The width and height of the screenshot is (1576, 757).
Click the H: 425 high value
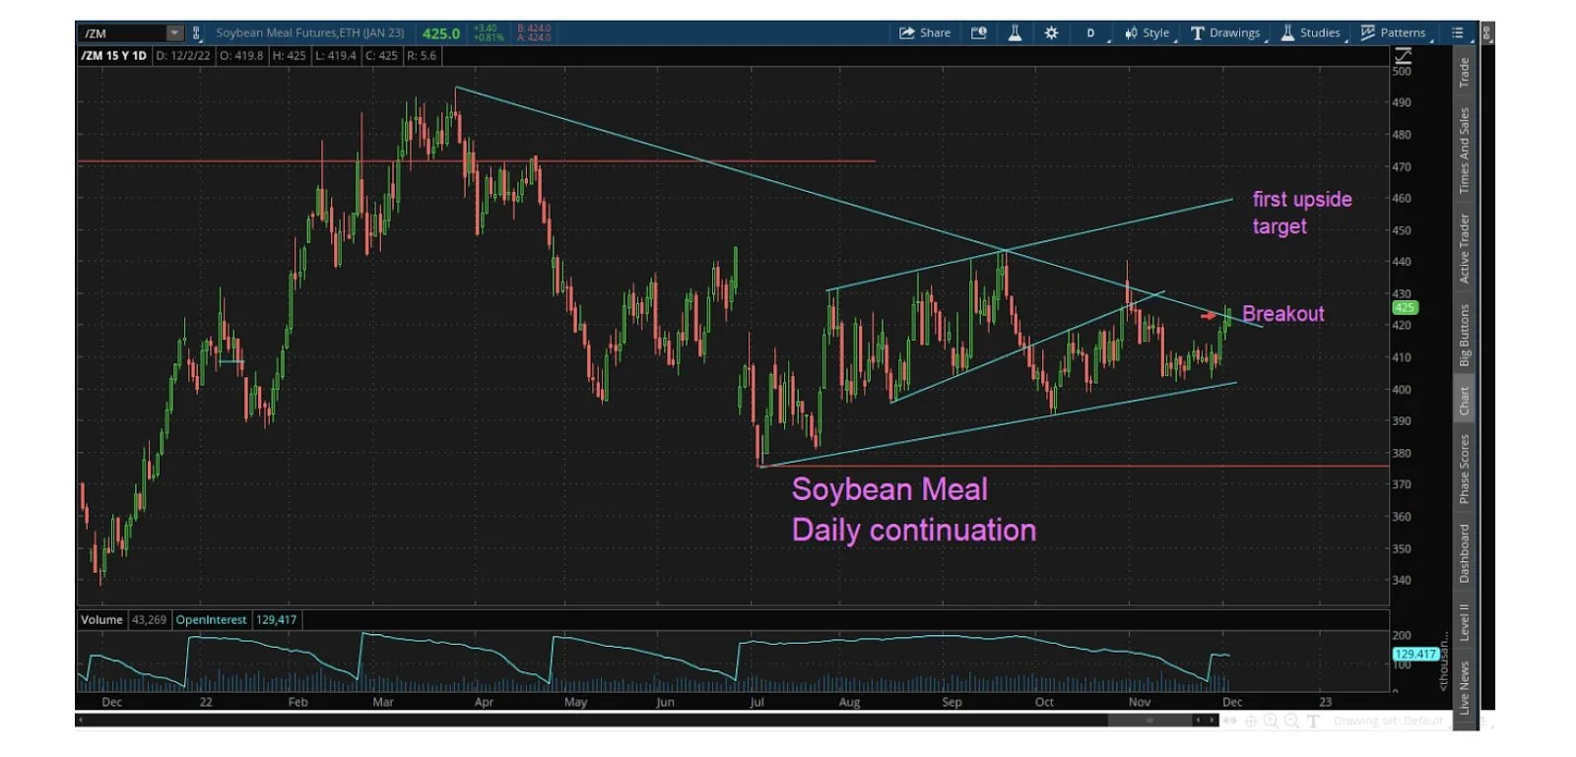click(x=292, y=55)
